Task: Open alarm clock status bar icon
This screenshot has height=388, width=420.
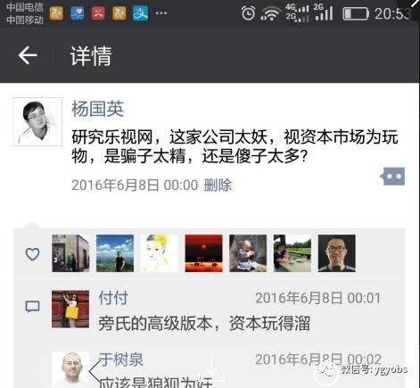Action: coord(248,13)
